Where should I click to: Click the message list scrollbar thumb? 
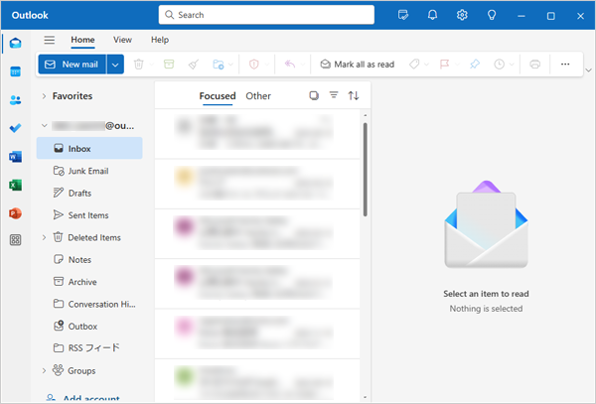[x=366, y=170]
